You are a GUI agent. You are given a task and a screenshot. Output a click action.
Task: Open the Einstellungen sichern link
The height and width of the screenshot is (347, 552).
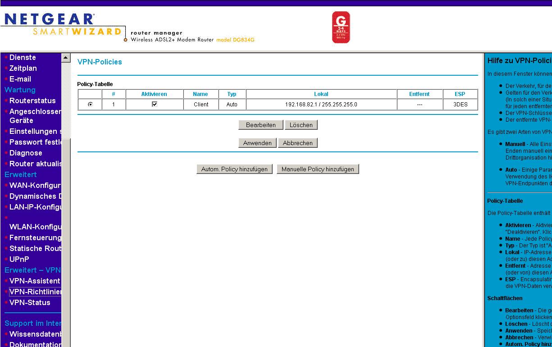(35, 131)
